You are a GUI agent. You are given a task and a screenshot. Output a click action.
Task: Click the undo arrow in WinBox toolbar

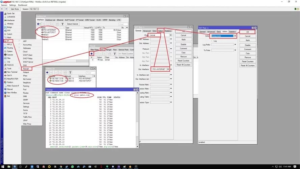(x=3, y=9)
